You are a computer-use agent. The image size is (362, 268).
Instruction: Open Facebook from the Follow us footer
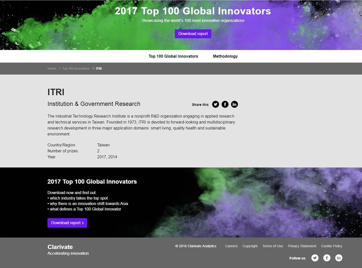[327, 258]
